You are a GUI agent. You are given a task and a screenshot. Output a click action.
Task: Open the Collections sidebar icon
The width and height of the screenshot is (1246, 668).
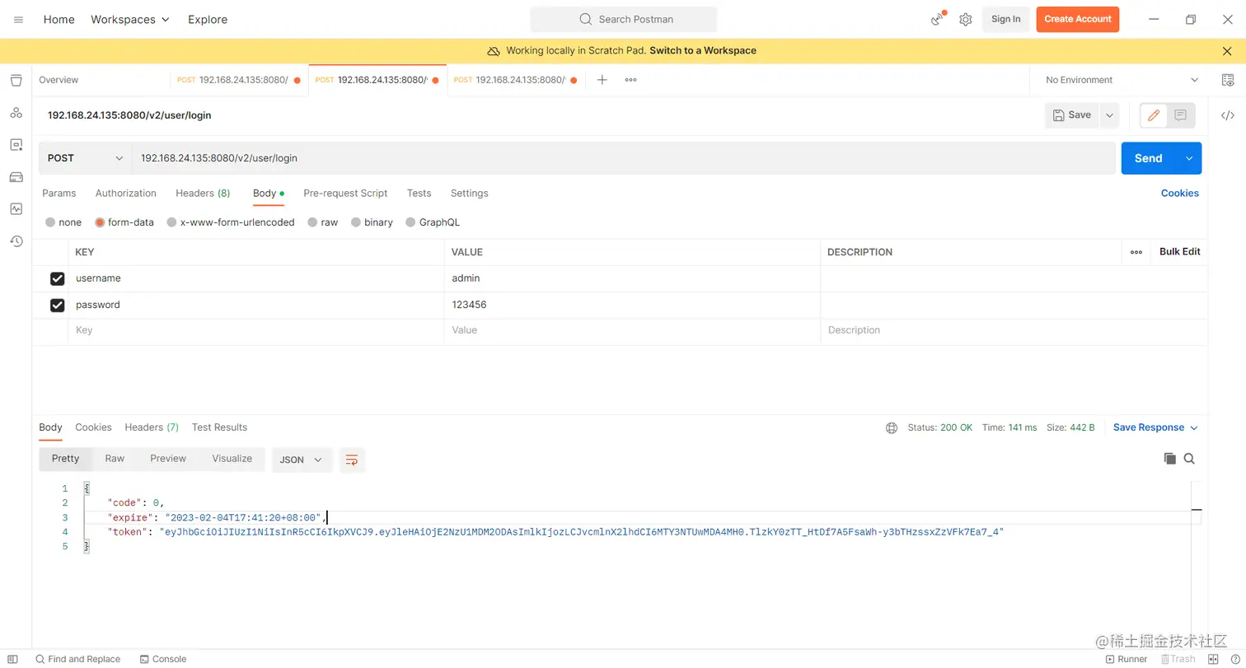(16, 80)
